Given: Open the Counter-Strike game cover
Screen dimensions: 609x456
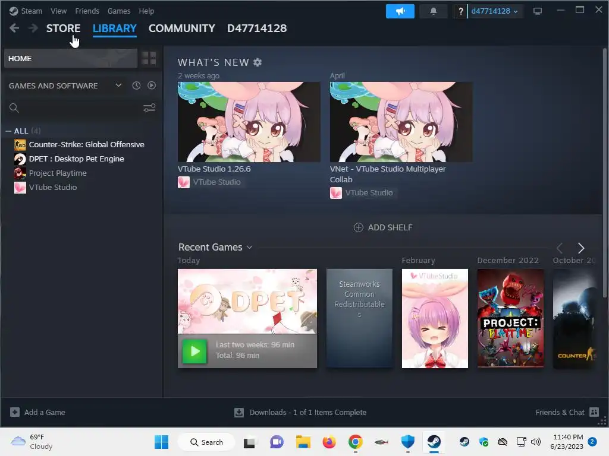Looking at the screenshot, I should click(x=575, y=318).
